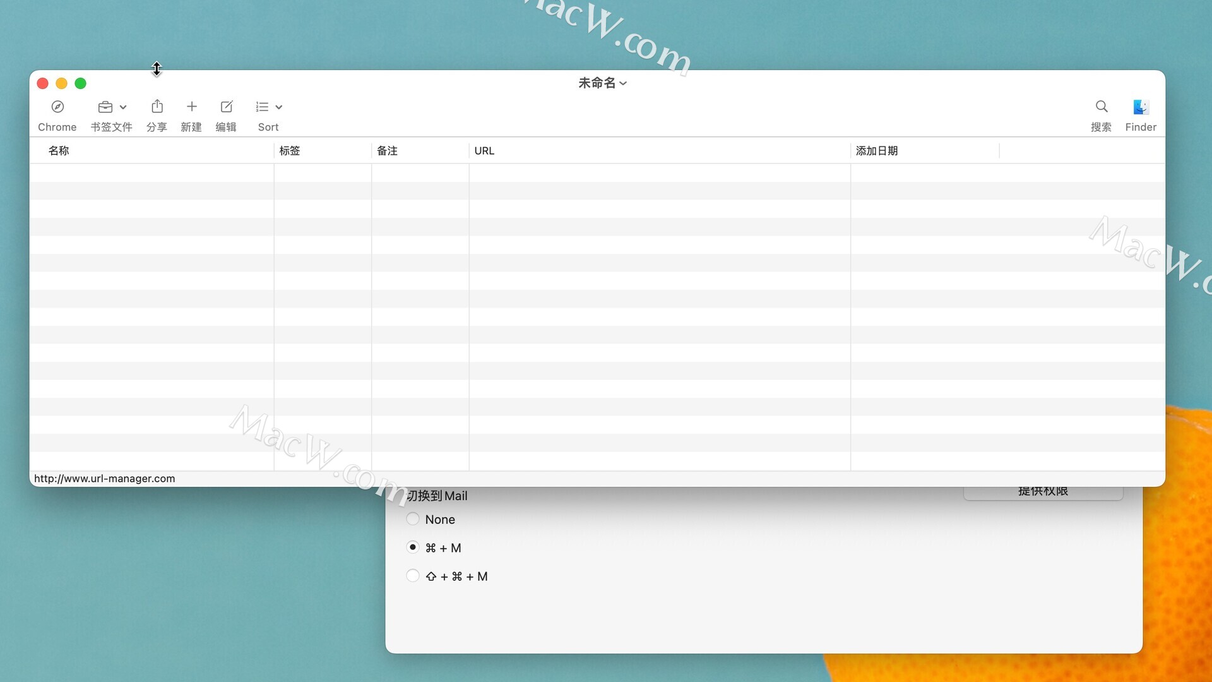
Task: Open the Chrome browser toolbar icon
Action: point(57,107)
